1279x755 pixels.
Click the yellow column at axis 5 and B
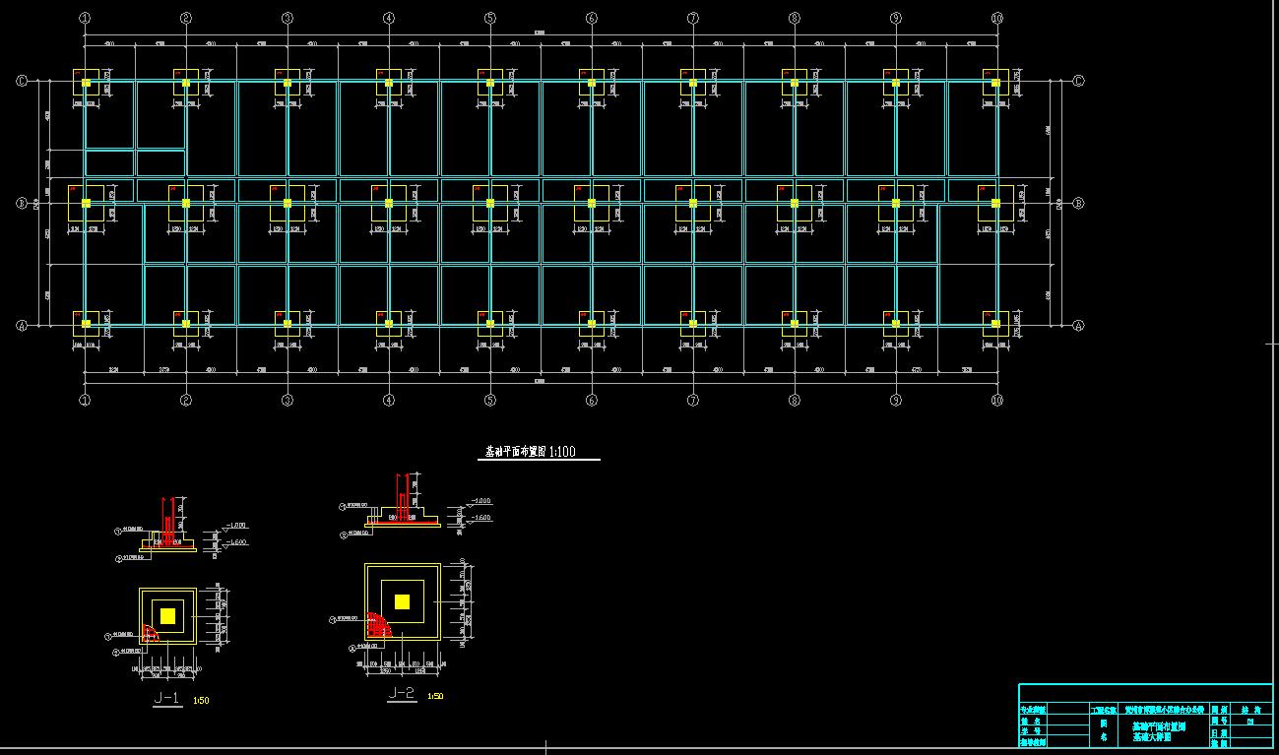(490, 204)
